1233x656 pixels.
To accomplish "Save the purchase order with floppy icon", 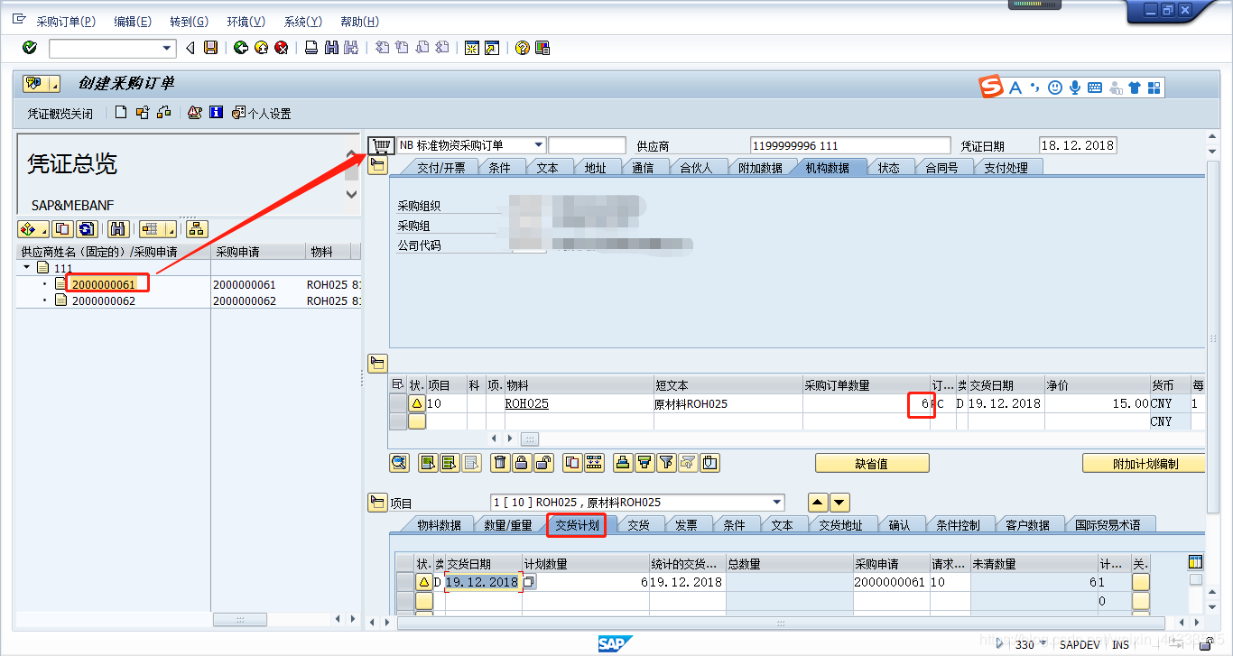I will (x=210, y=48).
